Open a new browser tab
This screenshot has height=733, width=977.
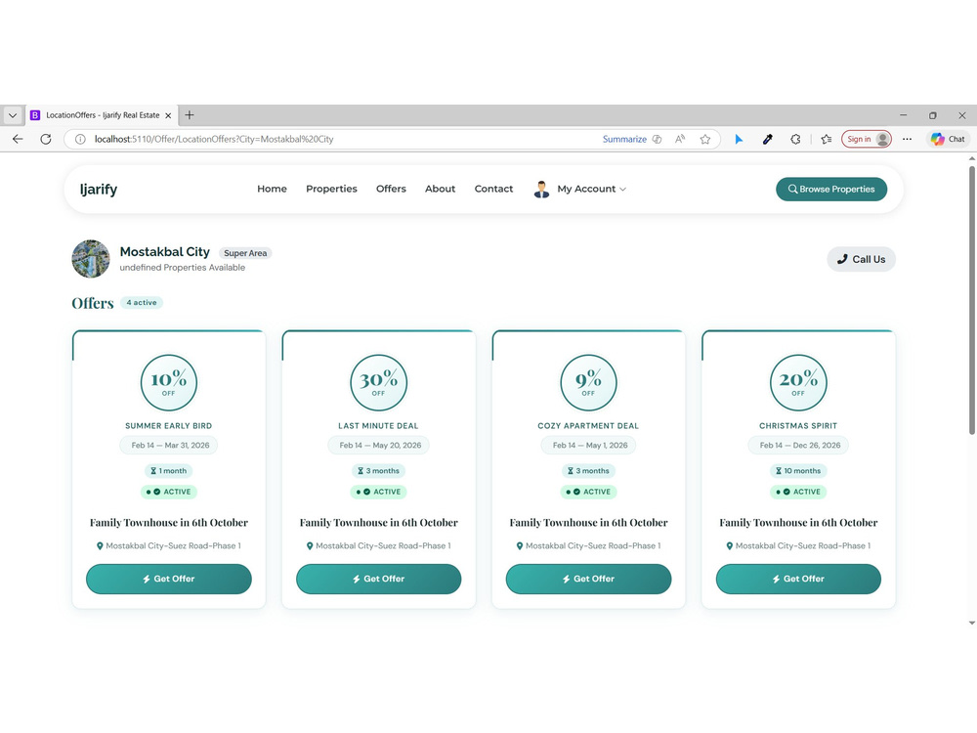(x=190, y=114)
